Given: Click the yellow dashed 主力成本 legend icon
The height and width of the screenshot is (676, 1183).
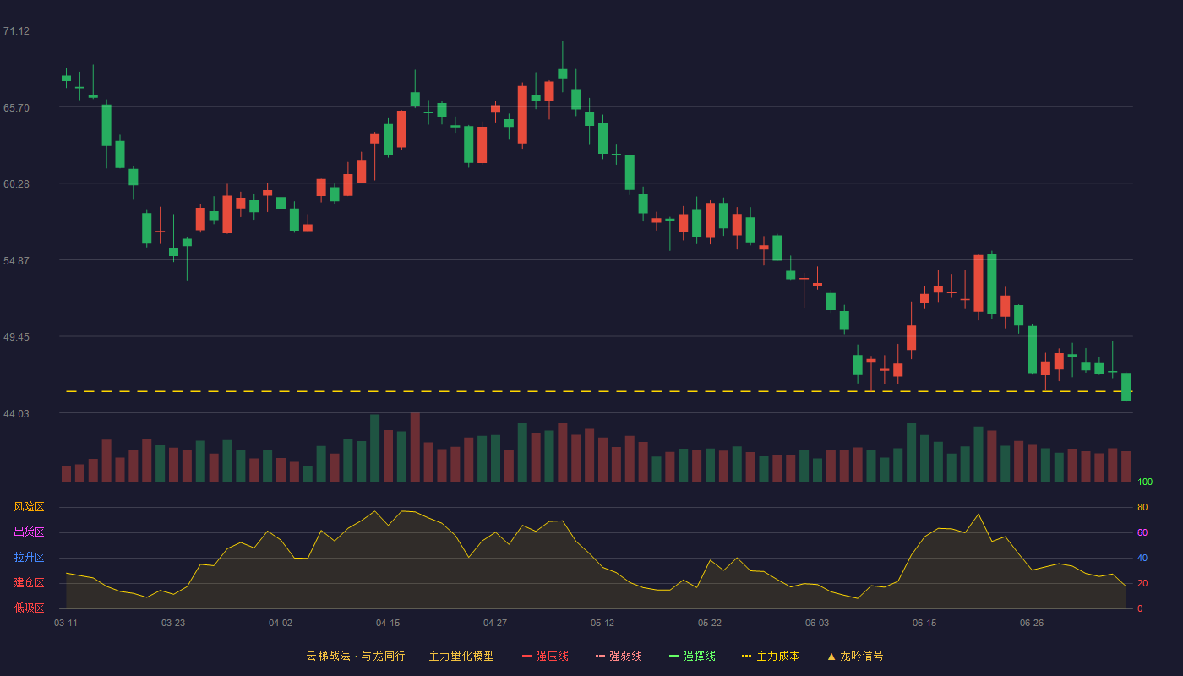Looking at the screenshot, I should coord(747,656).
